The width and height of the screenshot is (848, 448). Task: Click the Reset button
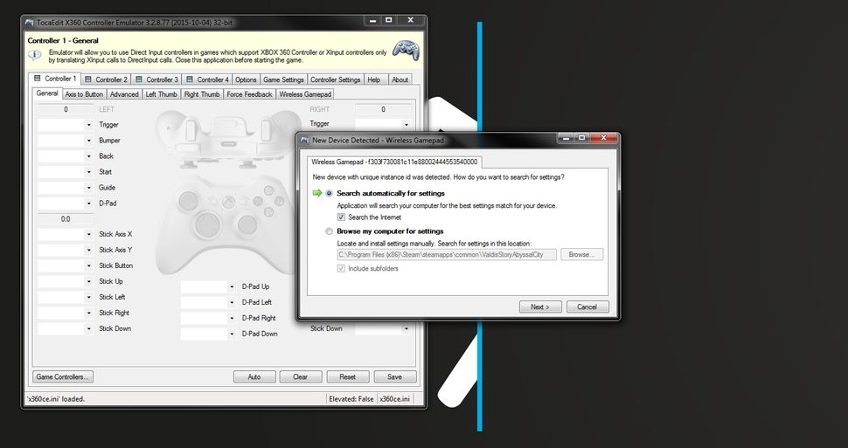tap(348, 376)
